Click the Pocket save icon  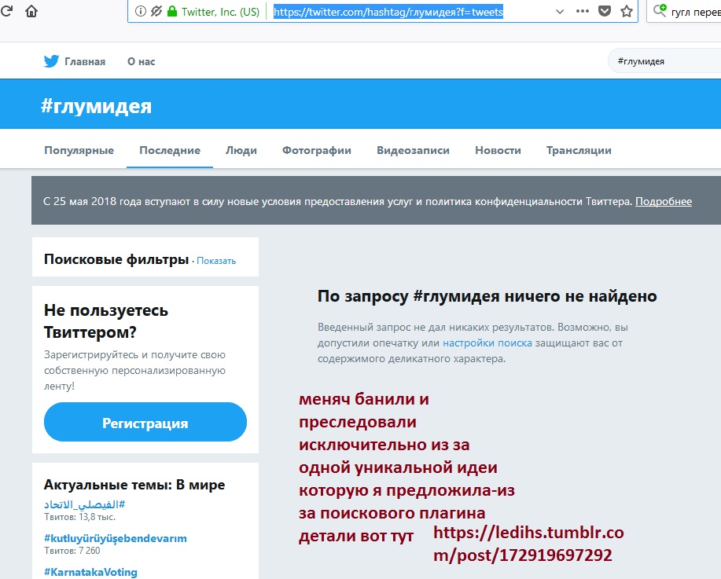[604, 11]
